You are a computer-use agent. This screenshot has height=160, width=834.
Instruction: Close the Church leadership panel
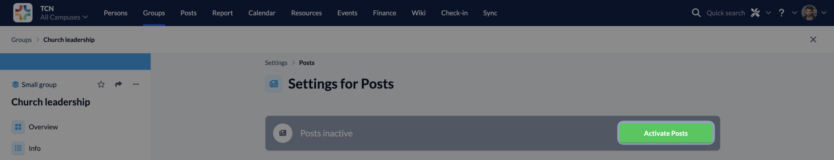click(x=813, y=40)
